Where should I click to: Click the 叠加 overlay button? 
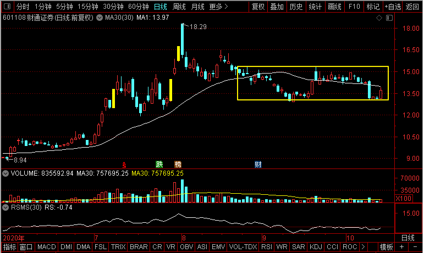coord(277,7)
